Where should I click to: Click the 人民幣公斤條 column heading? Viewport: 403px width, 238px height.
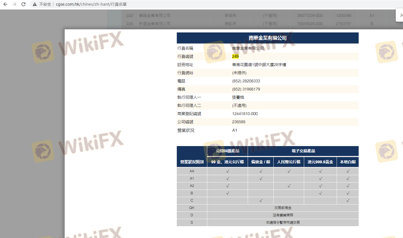pyautogui.click(x=289, y=162)
